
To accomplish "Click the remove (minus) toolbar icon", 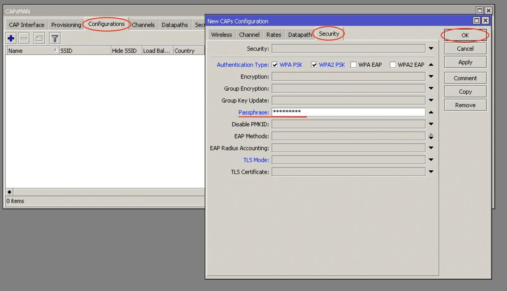I will coord(24,39).
